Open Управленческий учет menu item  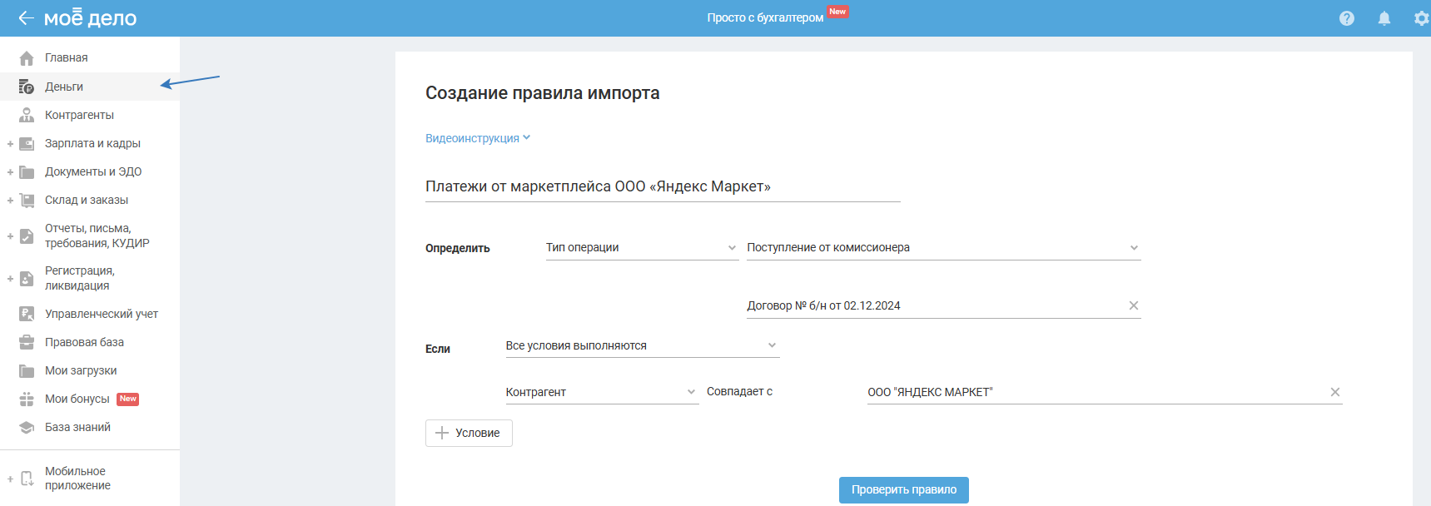[102, 314]
